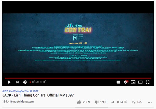Viewport: 156px width, 109px height.
Task: Enter full screen mode
Action: pos(148,82)
